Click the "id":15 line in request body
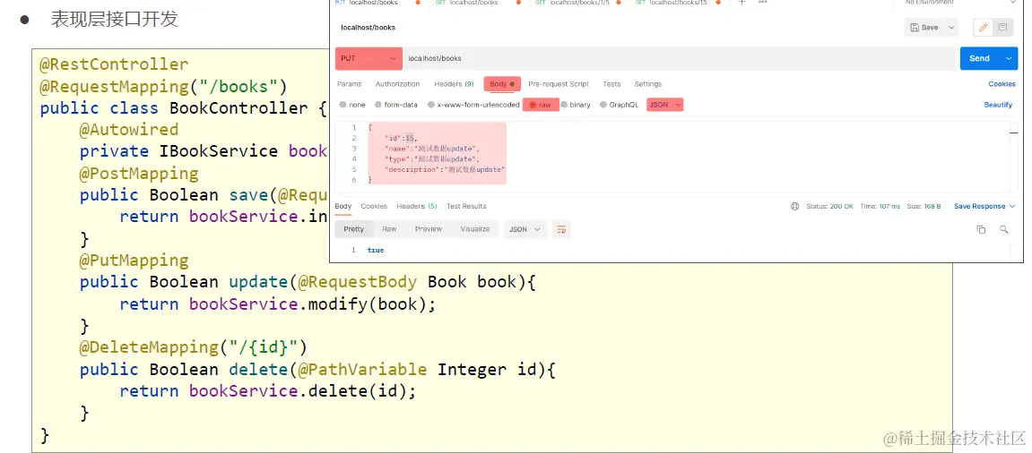This screenshot has width=1032, height=453. click(x=400, y=138)
